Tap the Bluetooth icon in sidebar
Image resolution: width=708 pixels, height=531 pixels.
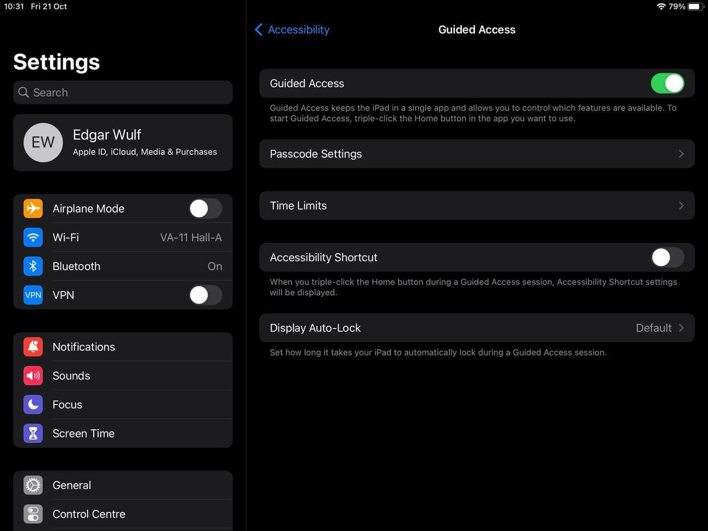point(33,266)
